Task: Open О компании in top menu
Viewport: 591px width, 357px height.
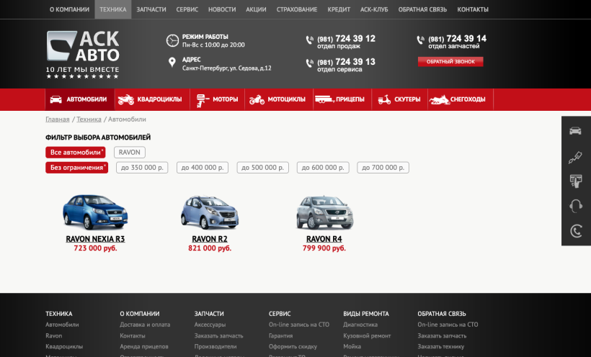Action: pos(69,9)
